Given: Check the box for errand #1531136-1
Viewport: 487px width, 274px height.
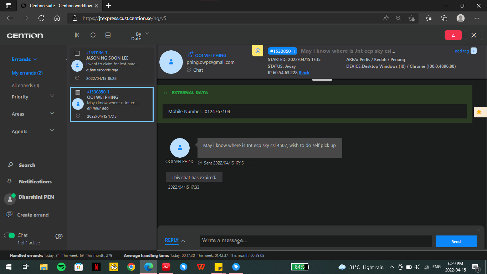Looking at the screenshot, I should [x=77, y=54].
